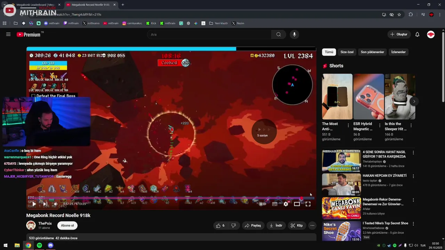Open player settings gear

(286, 204)
